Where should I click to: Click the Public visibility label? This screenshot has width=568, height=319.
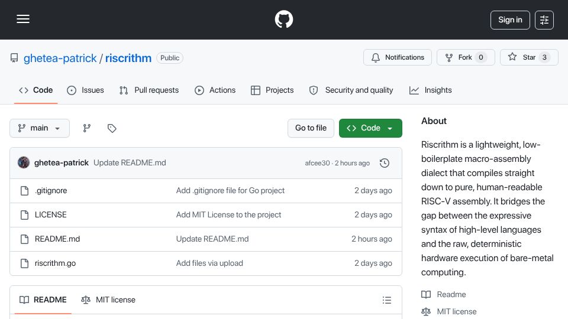pos(170,58)
